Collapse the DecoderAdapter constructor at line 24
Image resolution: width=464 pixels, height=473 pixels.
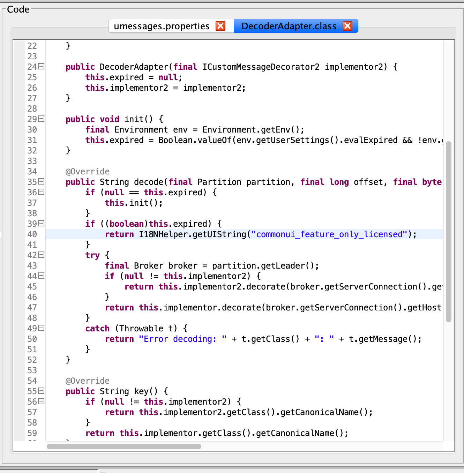click(x=42, y=67)
